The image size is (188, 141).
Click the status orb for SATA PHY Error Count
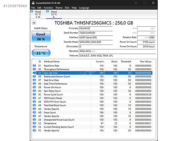pyautogui.click(x=34, y=101)
